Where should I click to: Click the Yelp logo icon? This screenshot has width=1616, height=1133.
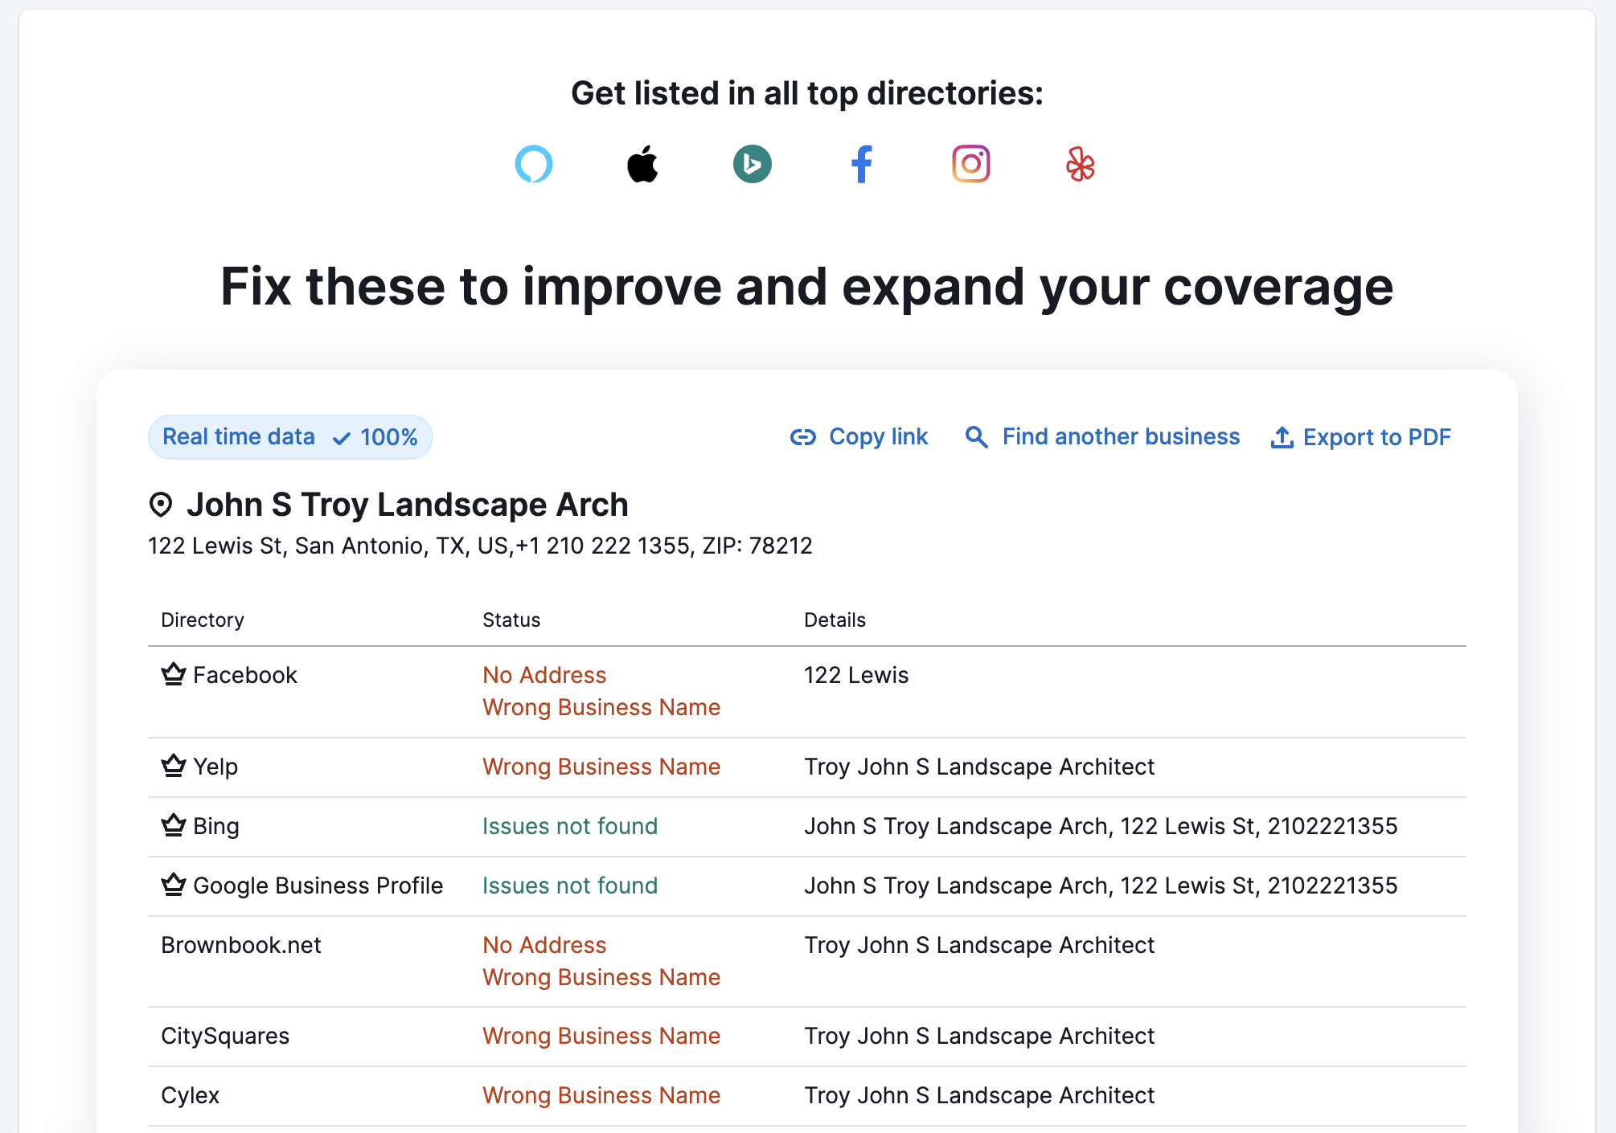(x=1080, y=164)
